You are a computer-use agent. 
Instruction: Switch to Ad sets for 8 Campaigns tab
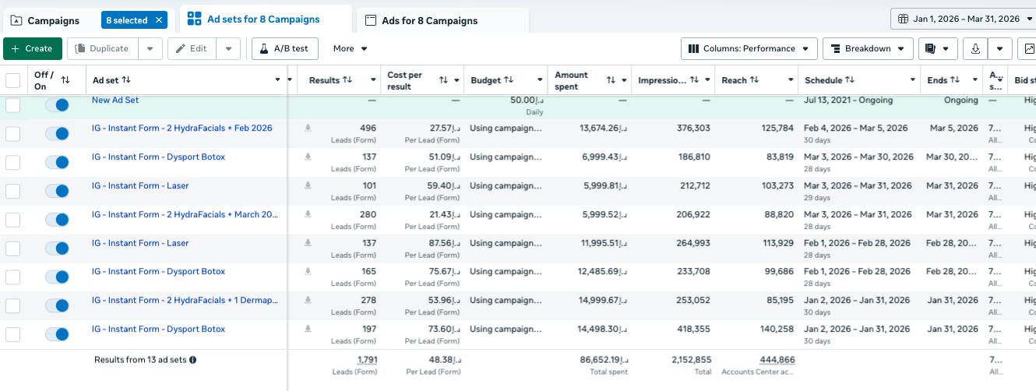tap(265, 19)
